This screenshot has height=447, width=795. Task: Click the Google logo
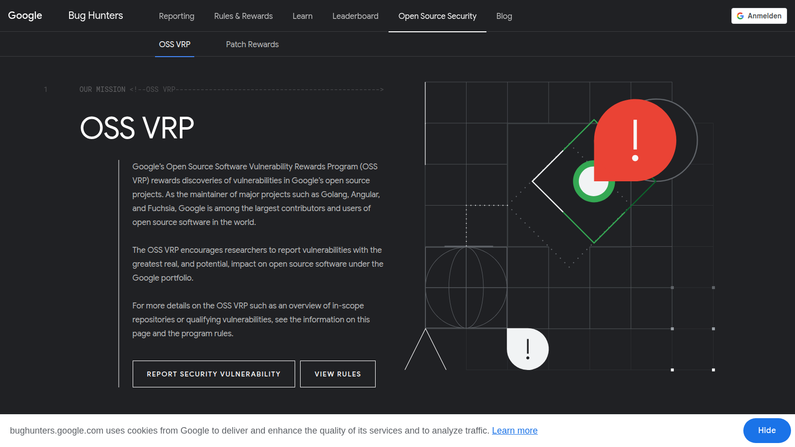[x=25, y=16]
